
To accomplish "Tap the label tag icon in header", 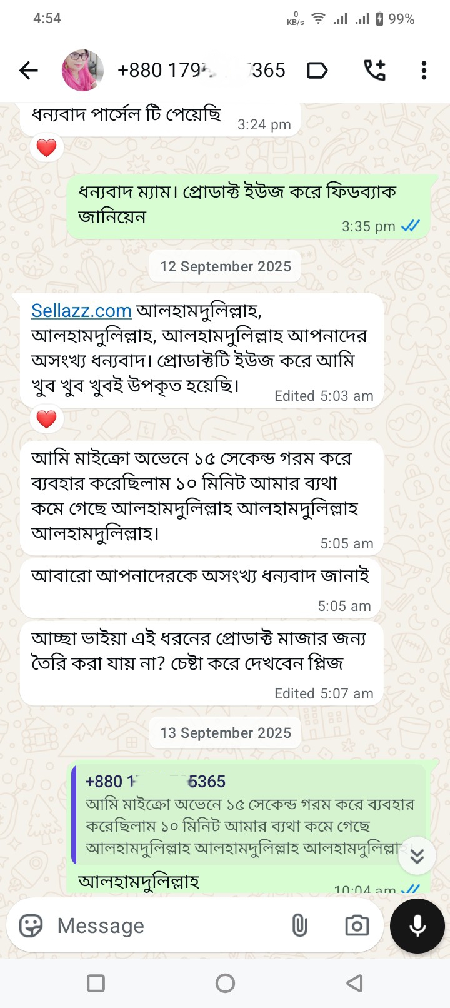I will (x=317, y=71).
